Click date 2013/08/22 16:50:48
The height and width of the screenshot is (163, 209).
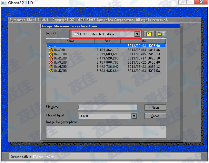144,62
